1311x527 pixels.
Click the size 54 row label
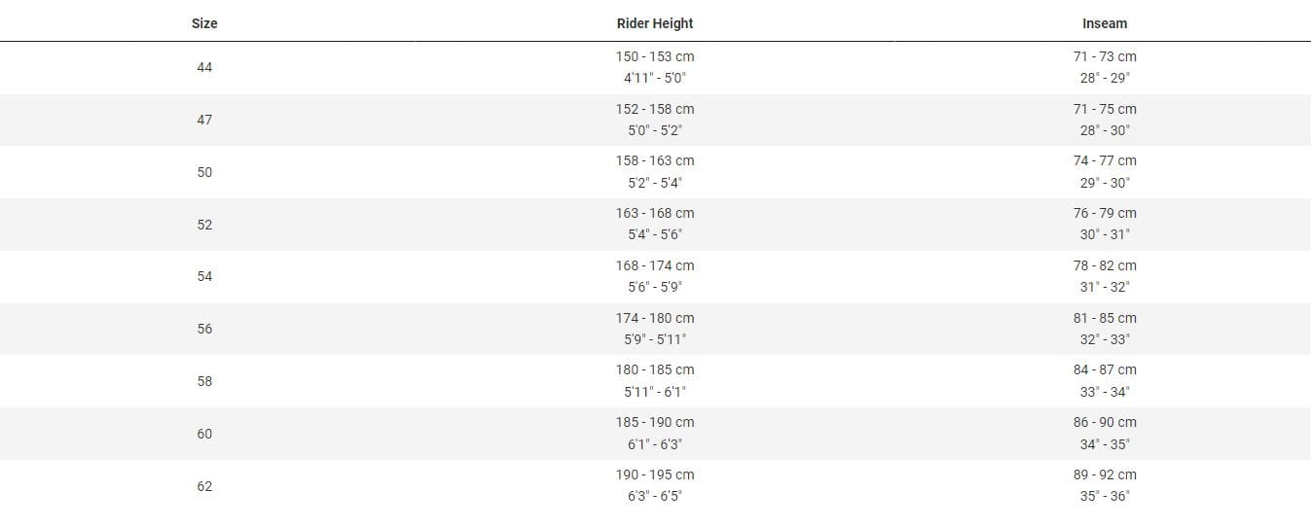pos(204,276)
